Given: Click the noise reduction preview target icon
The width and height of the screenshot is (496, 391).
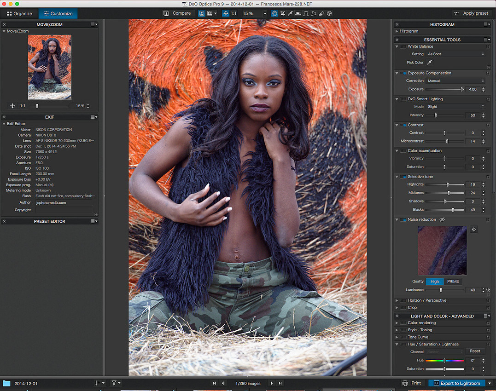Looking at the screenshot, I should 473,229.
